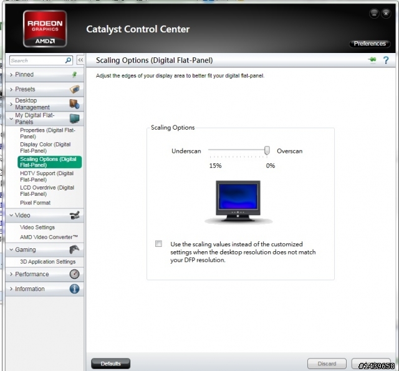
Task: Expand the Performance section
Action: [x=44, y=274]
